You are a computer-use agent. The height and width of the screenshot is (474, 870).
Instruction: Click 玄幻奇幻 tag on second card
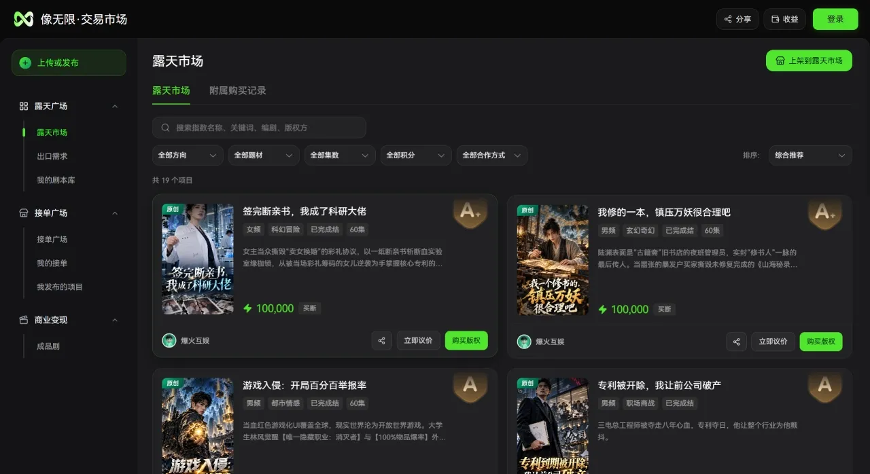click(x=640, y=231)
